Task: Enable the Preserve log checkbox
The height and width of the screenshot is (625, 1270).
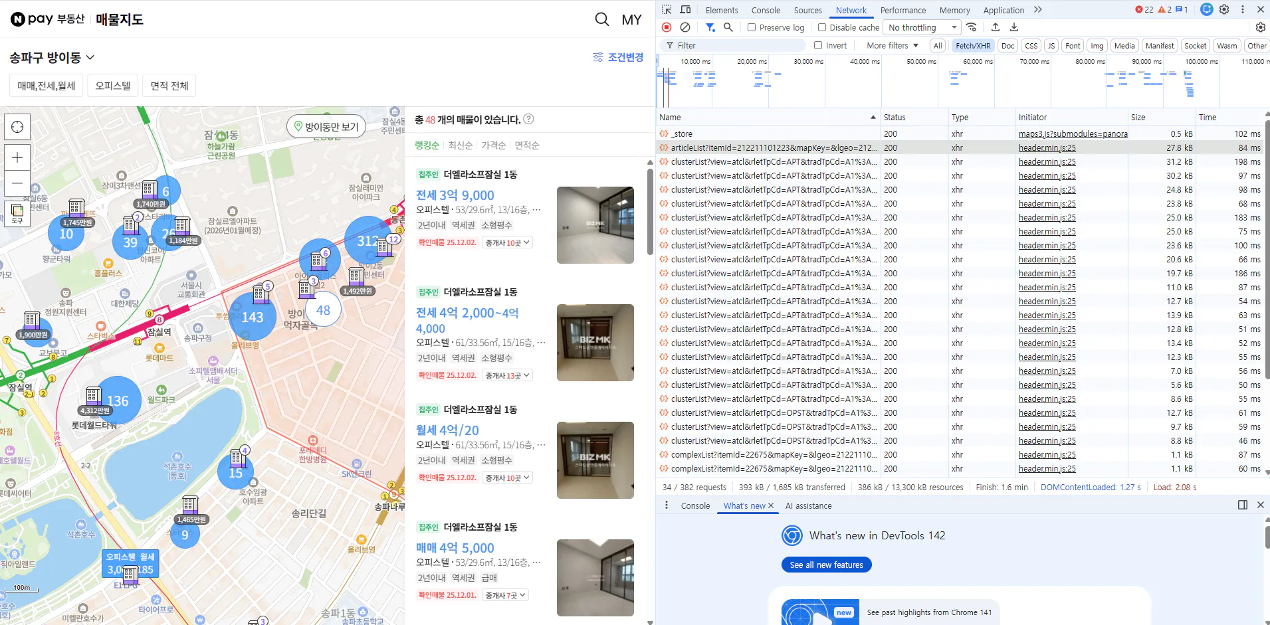Action: 752,27
